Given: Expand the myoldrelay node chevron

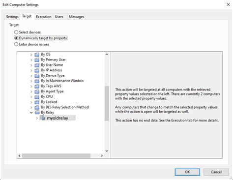Looking at the screenshot, I should click(37, 118).
